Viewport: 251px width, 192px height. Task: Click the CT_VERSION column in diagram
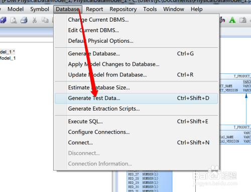tap(229, 90)
